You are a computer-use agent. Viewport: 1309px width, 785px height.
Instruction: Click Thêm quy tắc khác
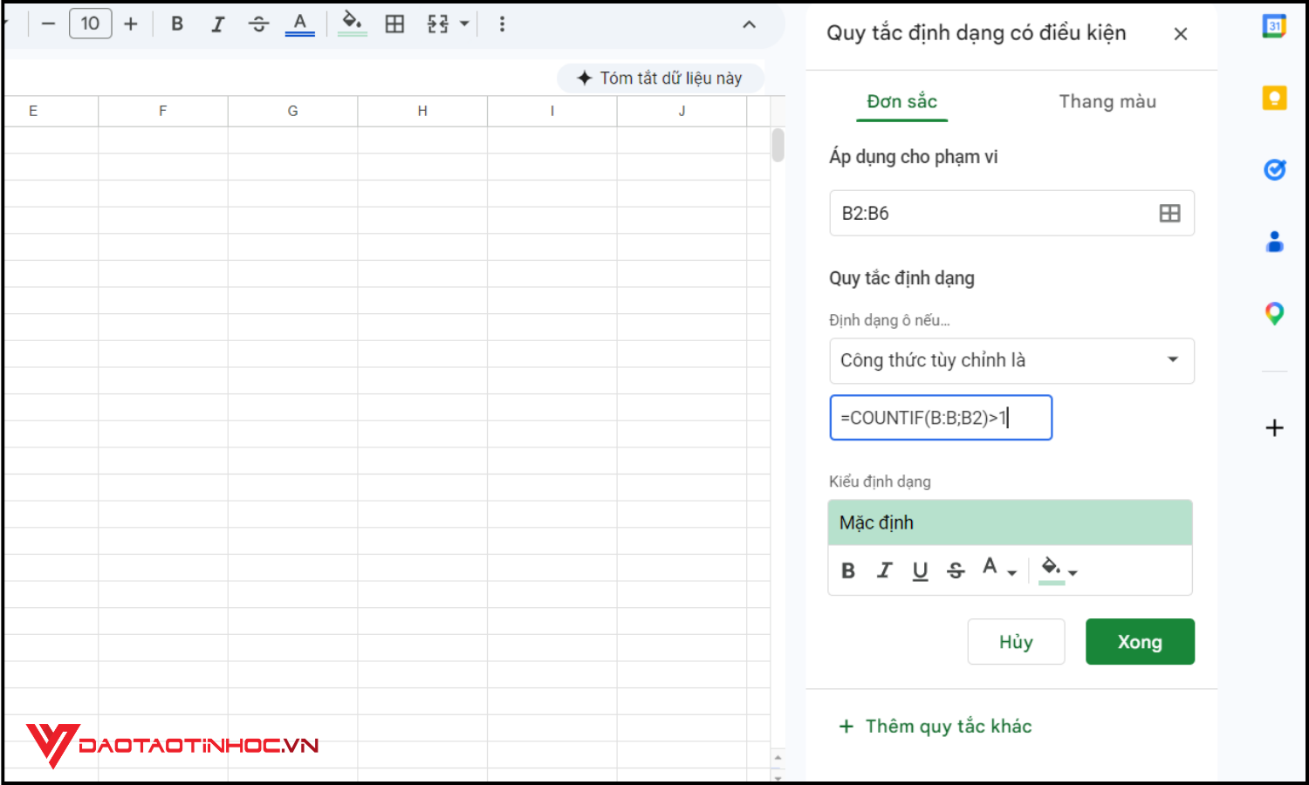(935, 726)
